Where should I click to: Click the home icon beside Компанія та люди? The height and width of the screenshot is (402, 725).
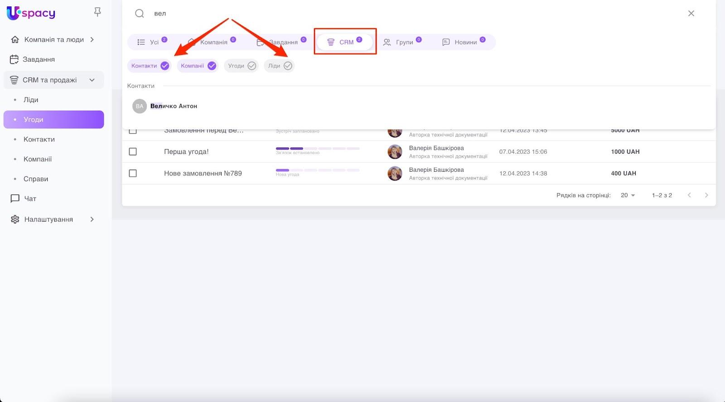pos(15,39)
